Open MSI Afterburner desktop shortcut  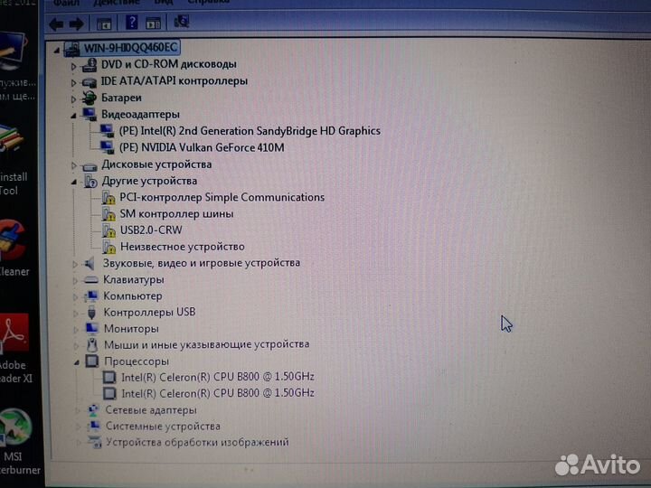tap(16, 442)
